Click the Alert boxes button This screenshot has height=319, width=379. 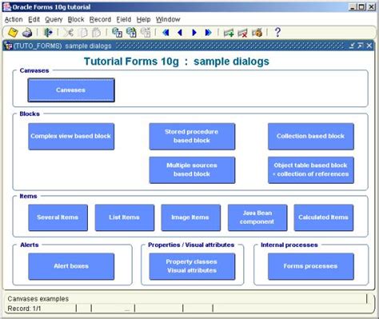click(71, 266)
